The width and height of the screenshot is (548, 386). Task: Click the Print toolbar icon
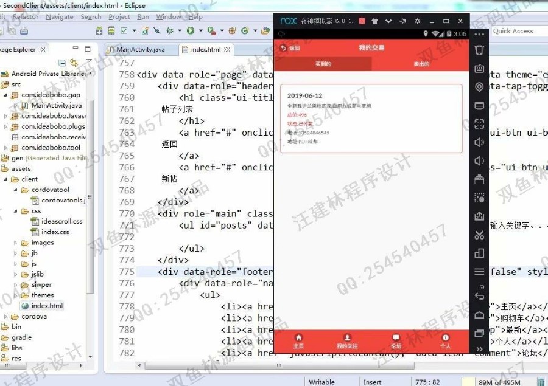coord(24,31)
